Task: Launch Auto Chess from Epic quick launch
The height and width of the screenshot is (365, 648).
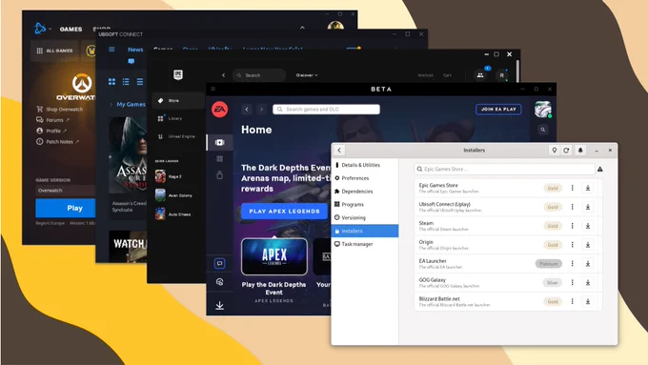Action: click(173, 214)
